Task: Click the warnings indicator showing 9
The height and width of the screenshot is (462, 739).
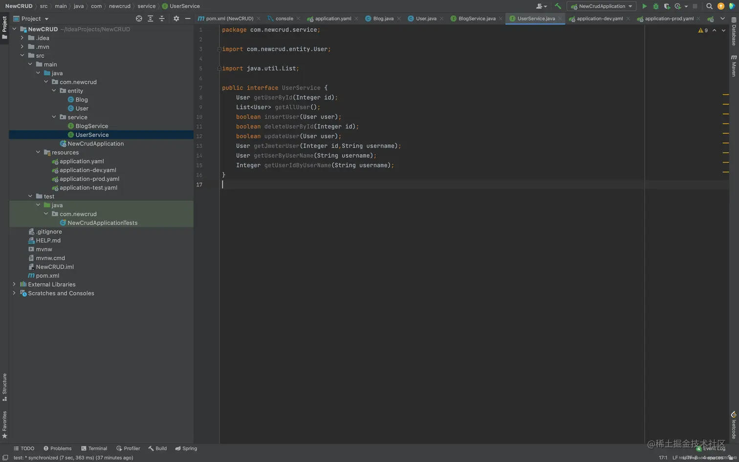Action: [x=703, y=30]
